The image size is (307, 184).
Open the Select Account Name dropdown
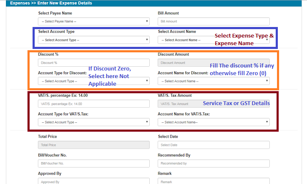coord(186,40)
